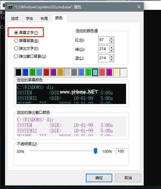Select the 弹出窗口背景(U) radio option
This screenshot has height=189, width=161.
point(30,56)
